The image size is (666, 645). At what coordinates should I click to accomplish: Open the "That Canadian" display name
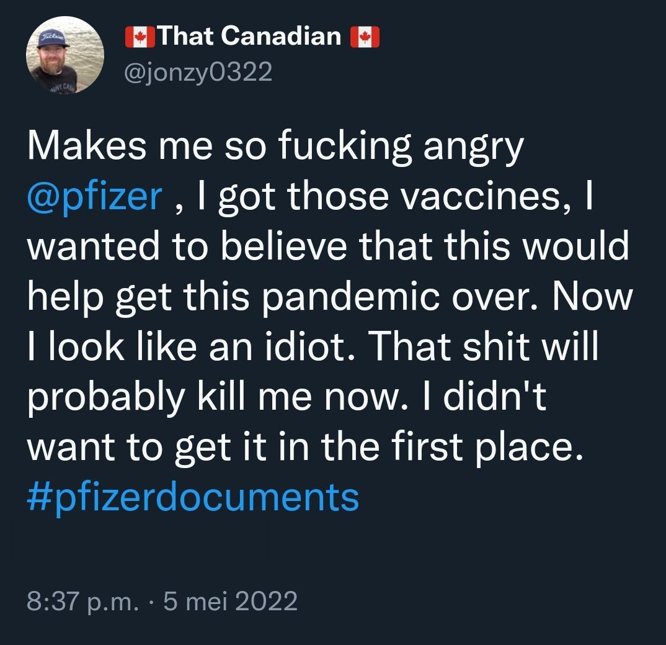point(249,37)
